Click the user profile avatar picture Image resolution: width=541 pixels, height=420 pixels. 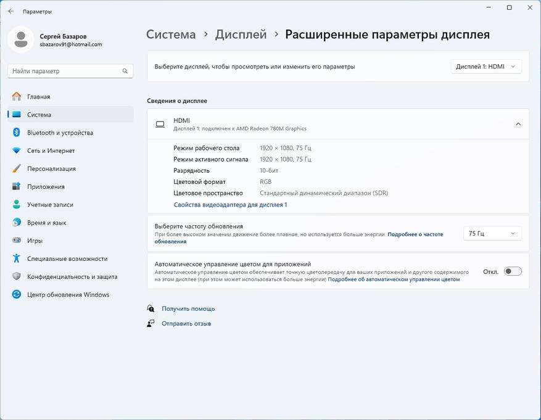pos(21,39)
